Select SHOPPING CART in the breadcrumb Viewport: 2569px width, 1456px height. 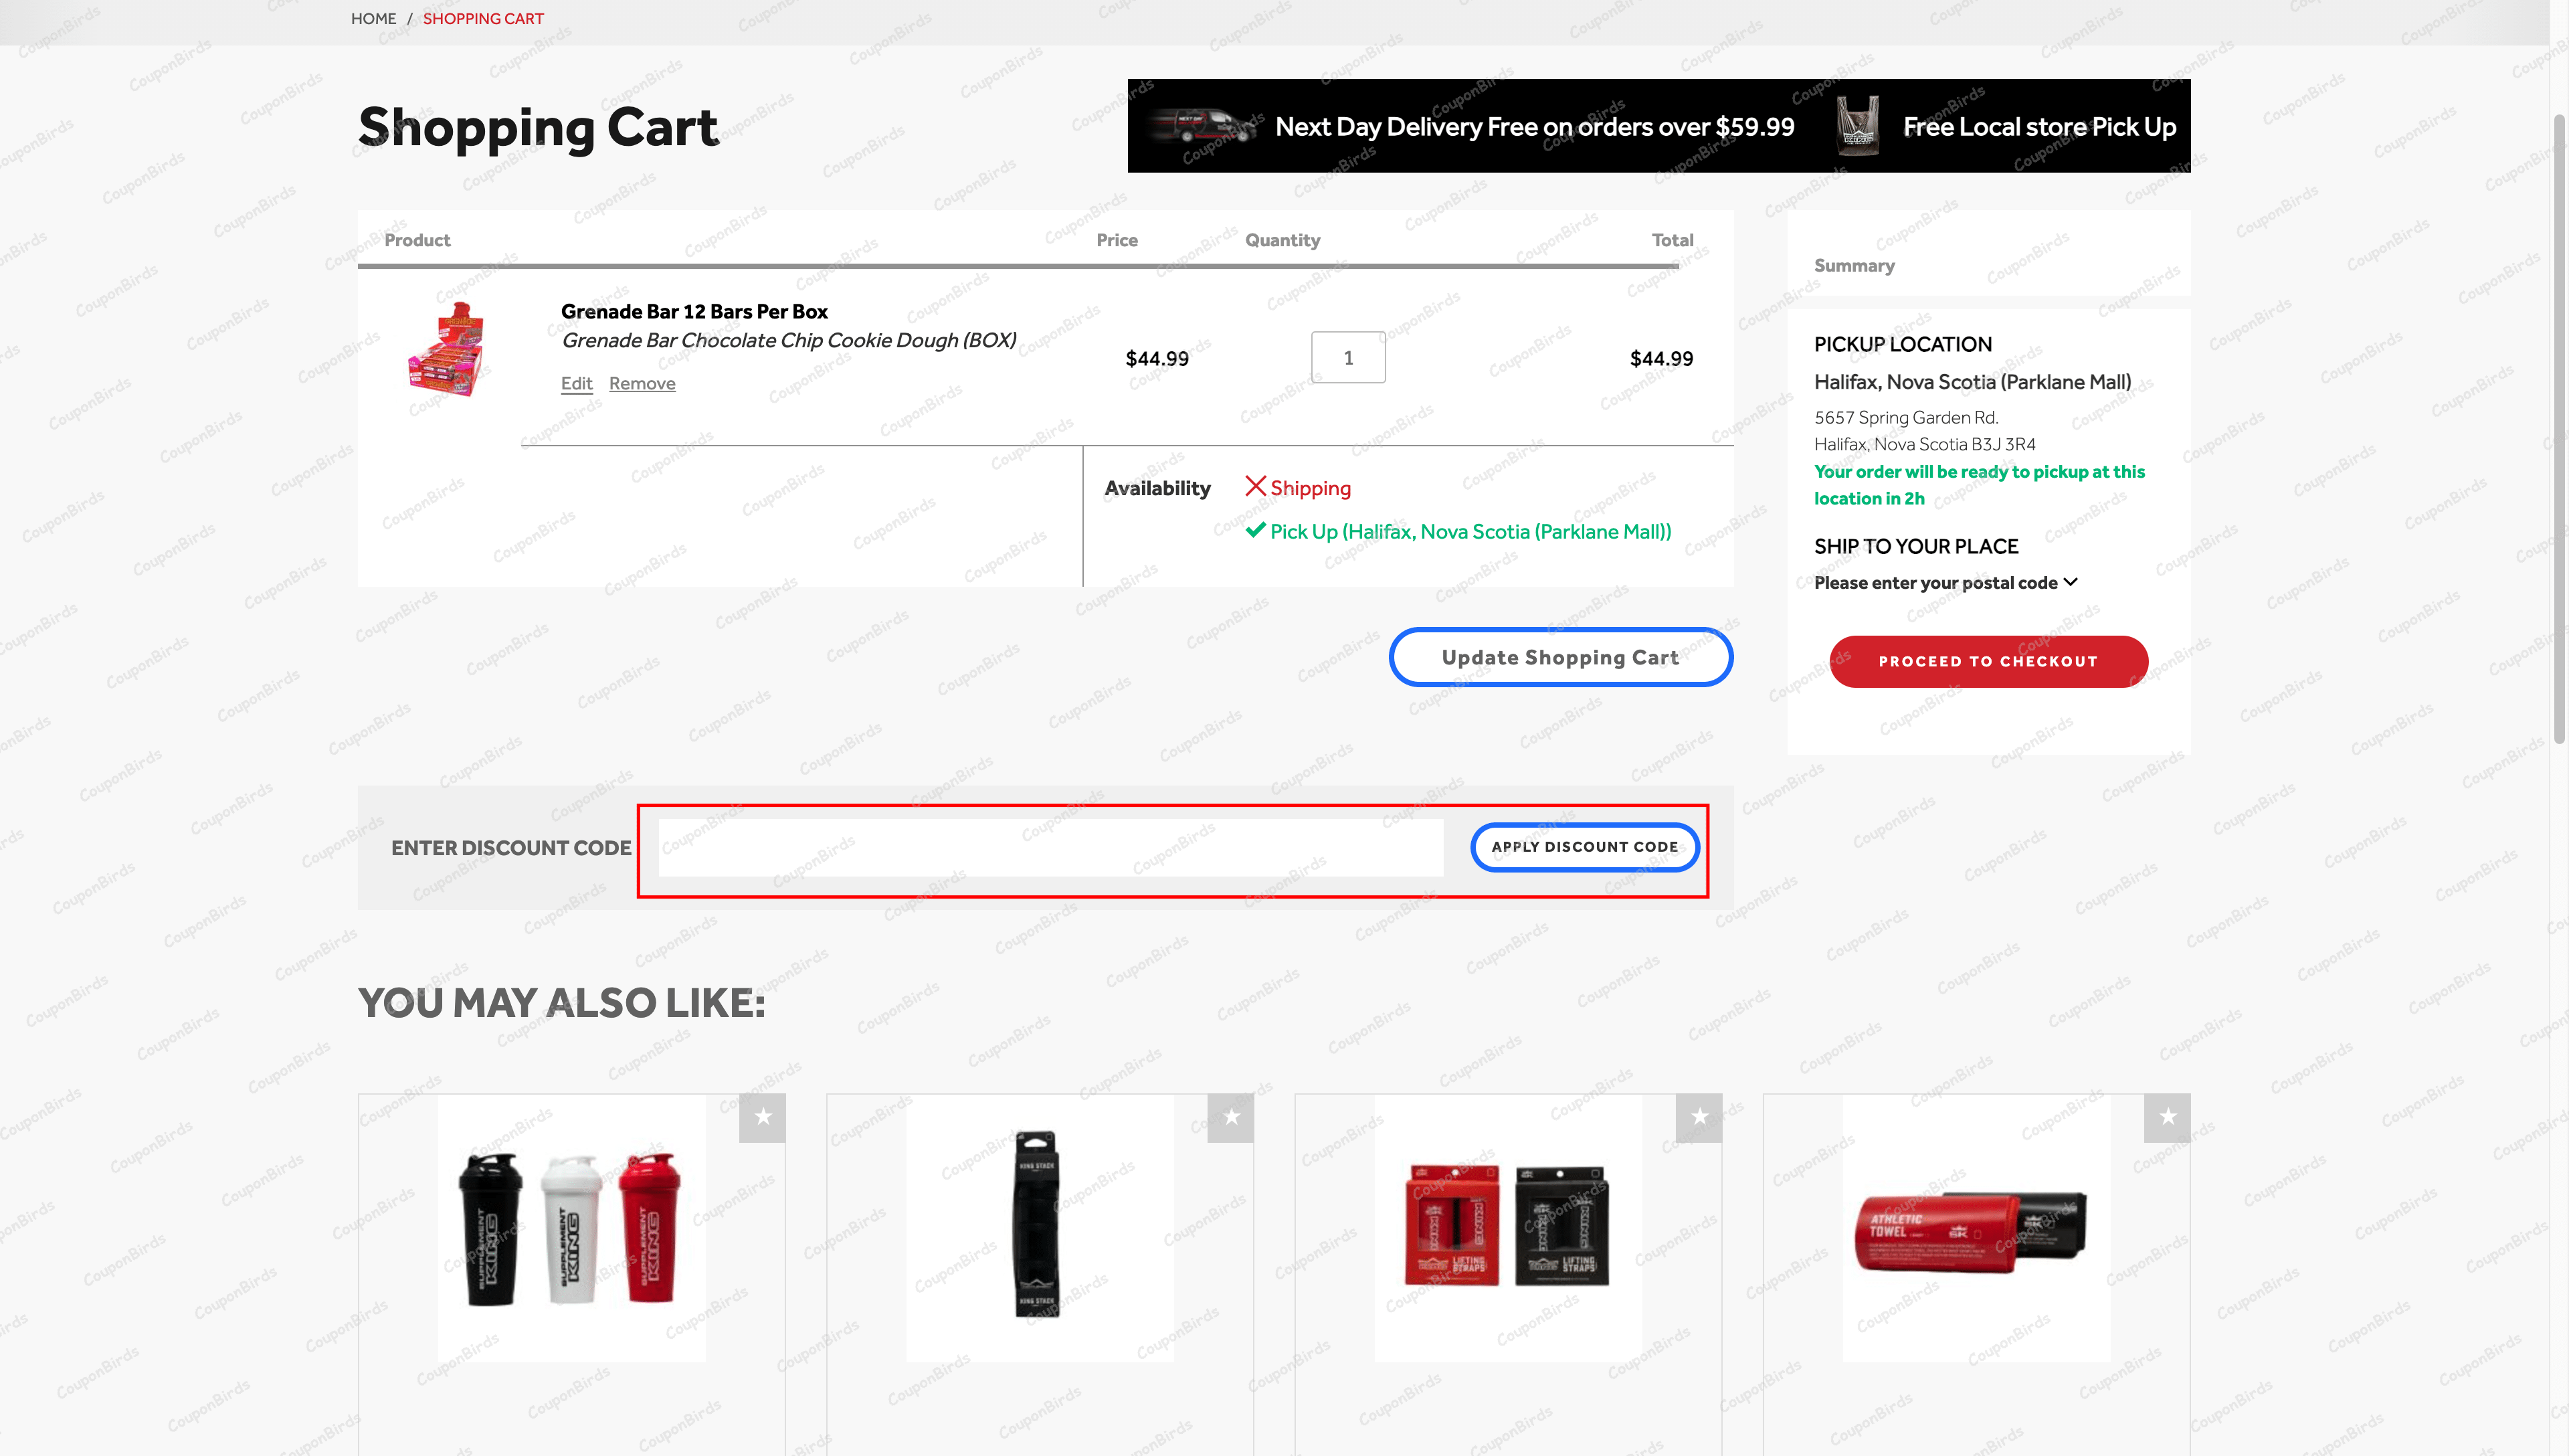point(484,18)
